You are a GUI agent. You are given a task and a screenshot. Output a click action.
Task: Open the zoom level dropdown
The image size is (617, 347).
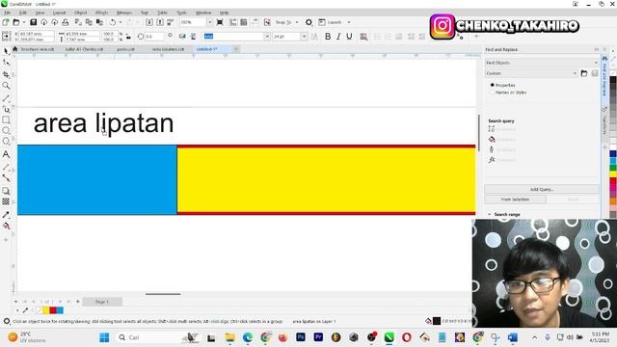pyautogui.click(x=209, y=22)
